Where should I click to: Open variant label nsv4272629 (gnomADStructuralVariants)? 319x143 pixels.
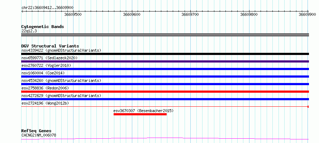[61, 96]
